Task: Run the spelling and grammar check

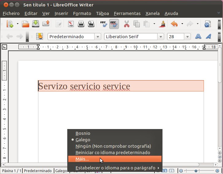Action: click(x=104, y=24)
